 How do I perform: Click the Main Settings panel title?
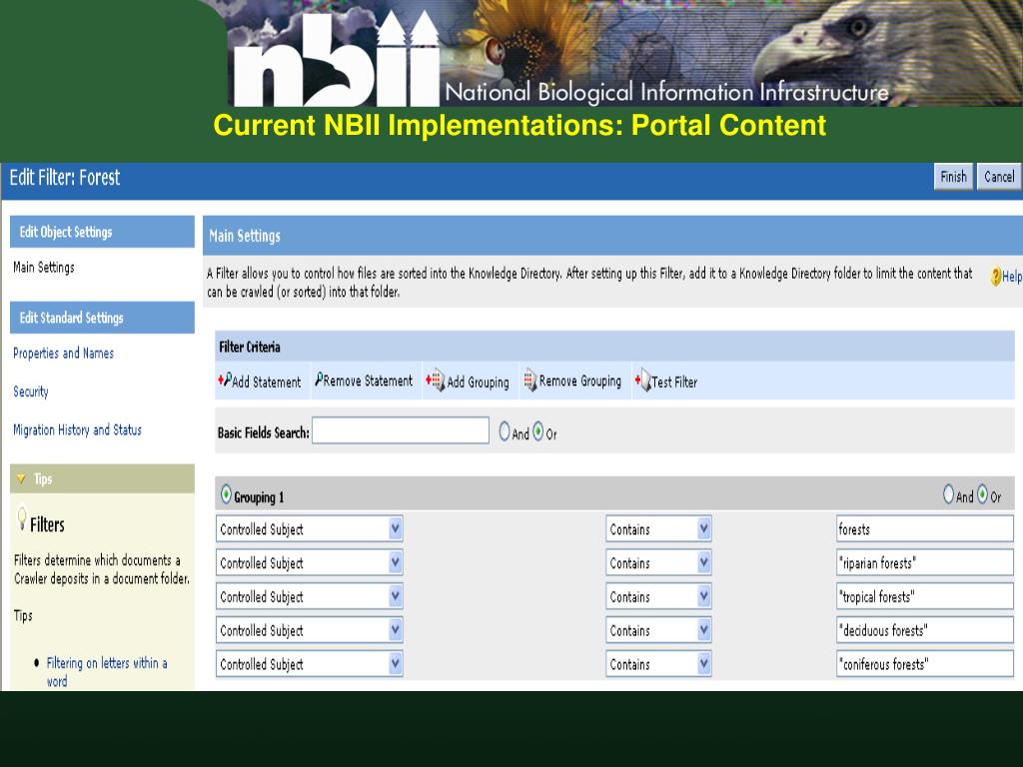click(x=245, y=236)
